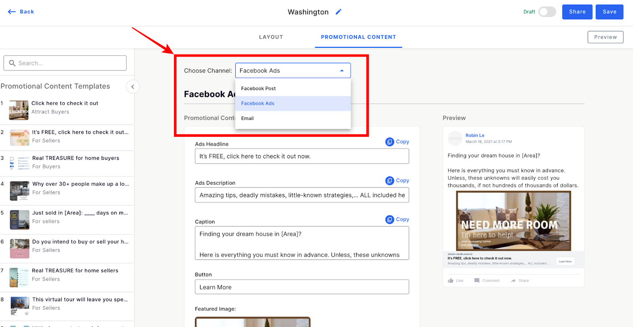This screenshot has width=633, height=327.
Task: Click the search magnifier icon
Action: [x=12, y=63]
